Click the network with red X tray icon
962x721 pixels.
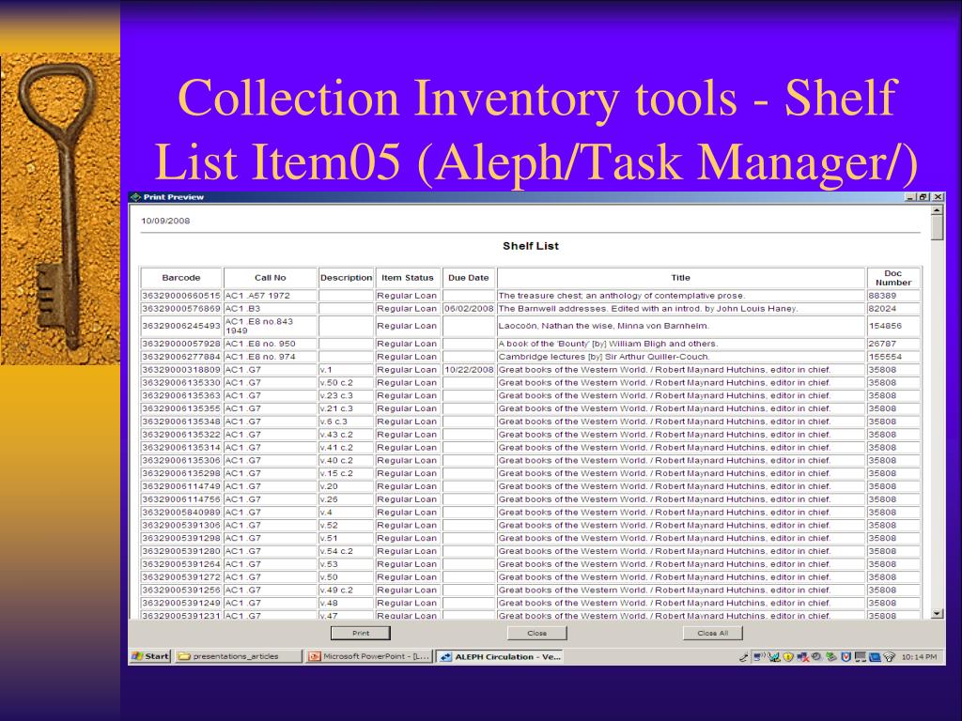coord(802,656)
